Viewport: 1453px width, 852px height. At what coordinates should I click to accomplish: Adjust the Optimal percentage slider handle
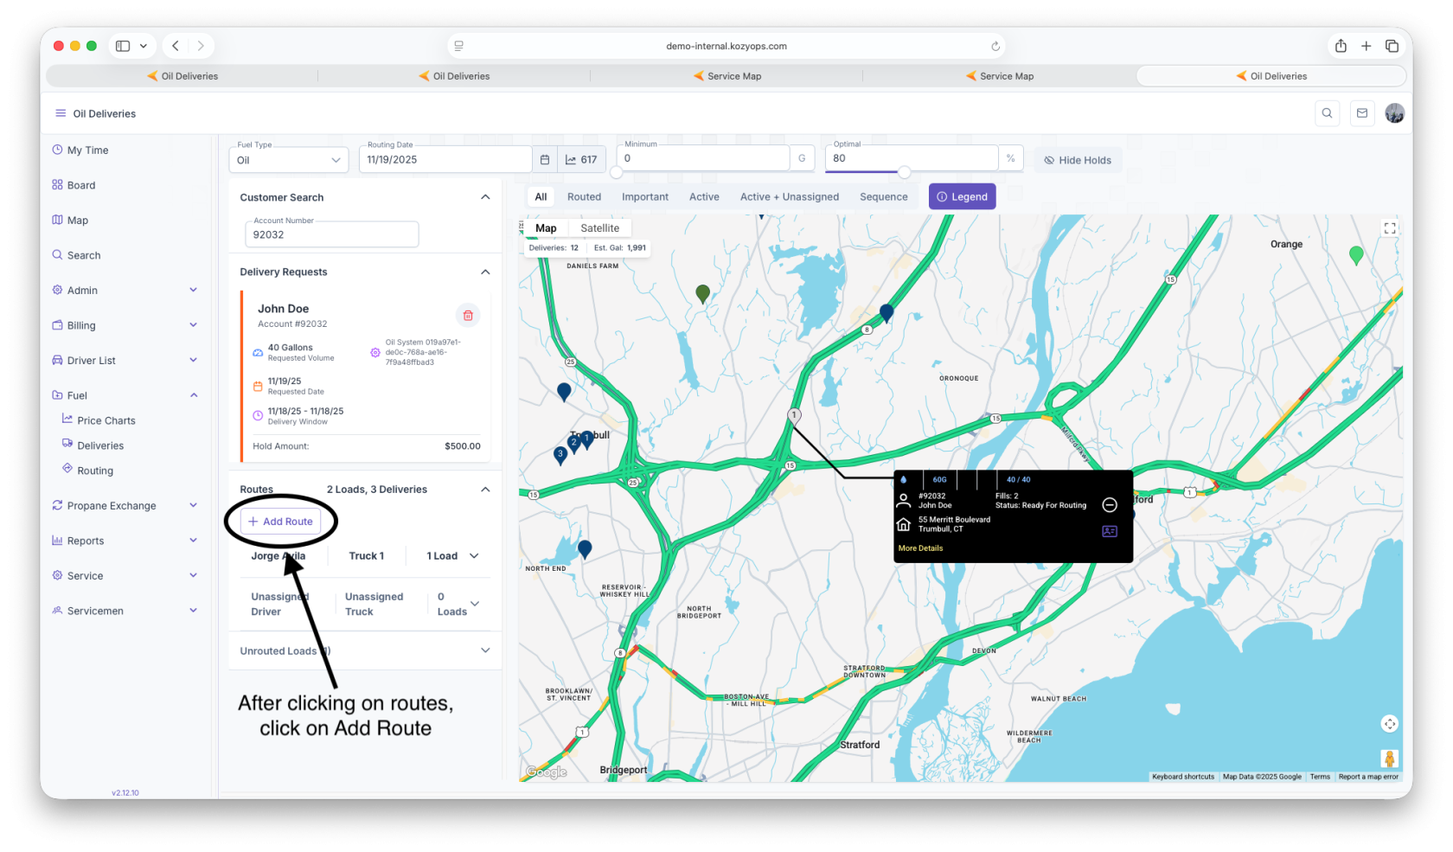(x=904, y=172)
